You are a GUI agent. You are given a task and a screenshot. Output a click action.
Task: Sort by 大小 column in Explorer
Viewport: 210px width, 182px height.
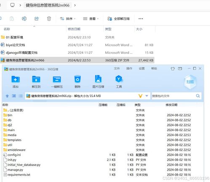[x=139, y=29]
